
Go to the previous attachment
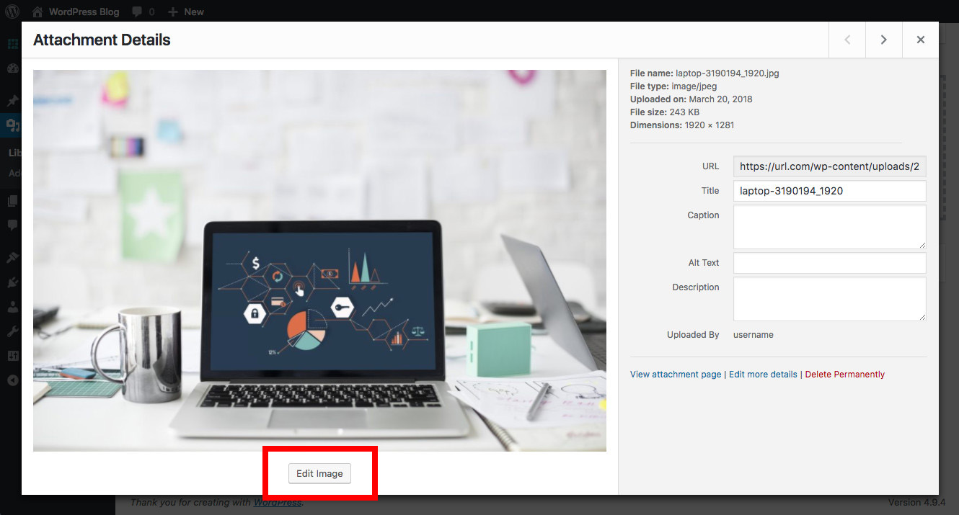click(x=848, y=40)
